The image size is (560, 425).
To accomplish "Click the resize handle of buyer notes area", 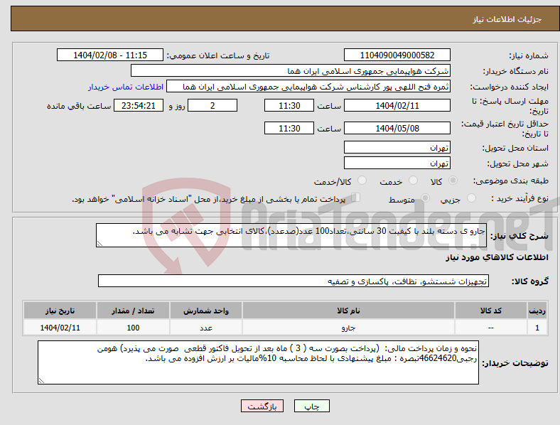I will [x=41, y=381].
